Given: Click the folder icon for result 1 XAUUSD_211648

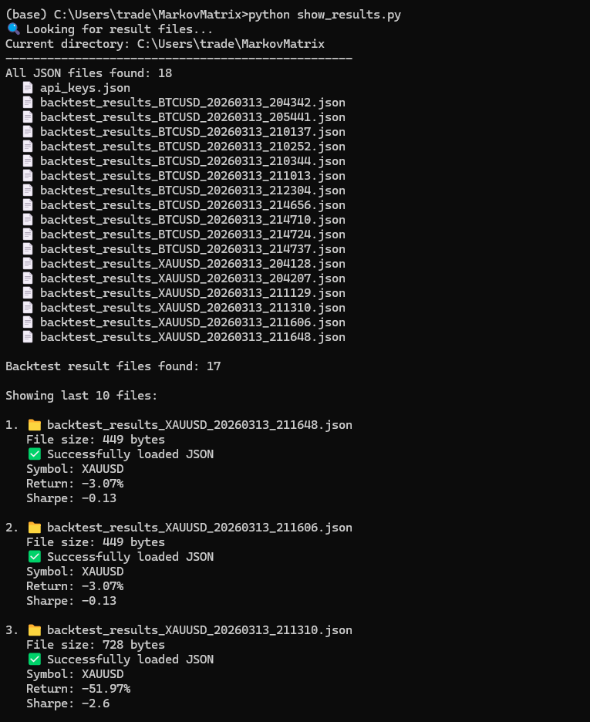Looking at the screenshot, I should click(34, 425).
